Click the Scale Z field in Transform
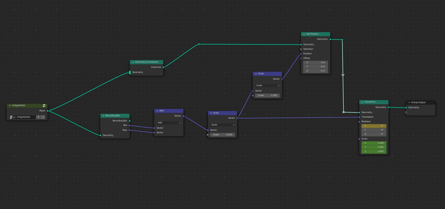This screenshot has height=209, width=445. click(x=374, y=152)
